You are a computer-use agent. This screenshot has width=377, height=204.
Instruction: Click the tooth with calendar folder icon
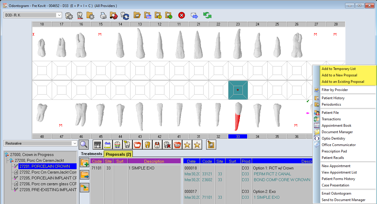(x=147, y=16)
